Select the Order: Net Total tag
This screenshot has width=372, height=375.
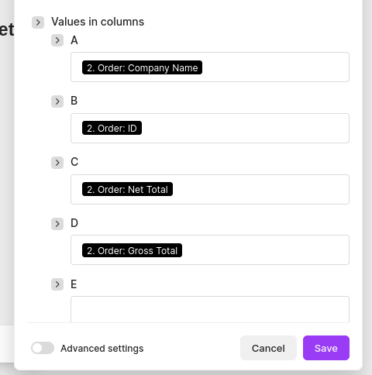pyautogui.click(x=127, y=189)
